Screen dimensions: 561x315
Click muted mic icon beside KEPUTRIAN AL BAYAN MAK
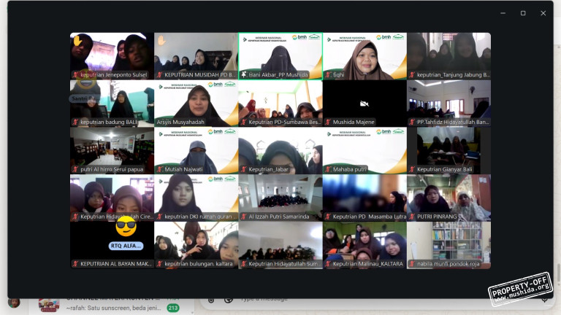pos(75,264)
